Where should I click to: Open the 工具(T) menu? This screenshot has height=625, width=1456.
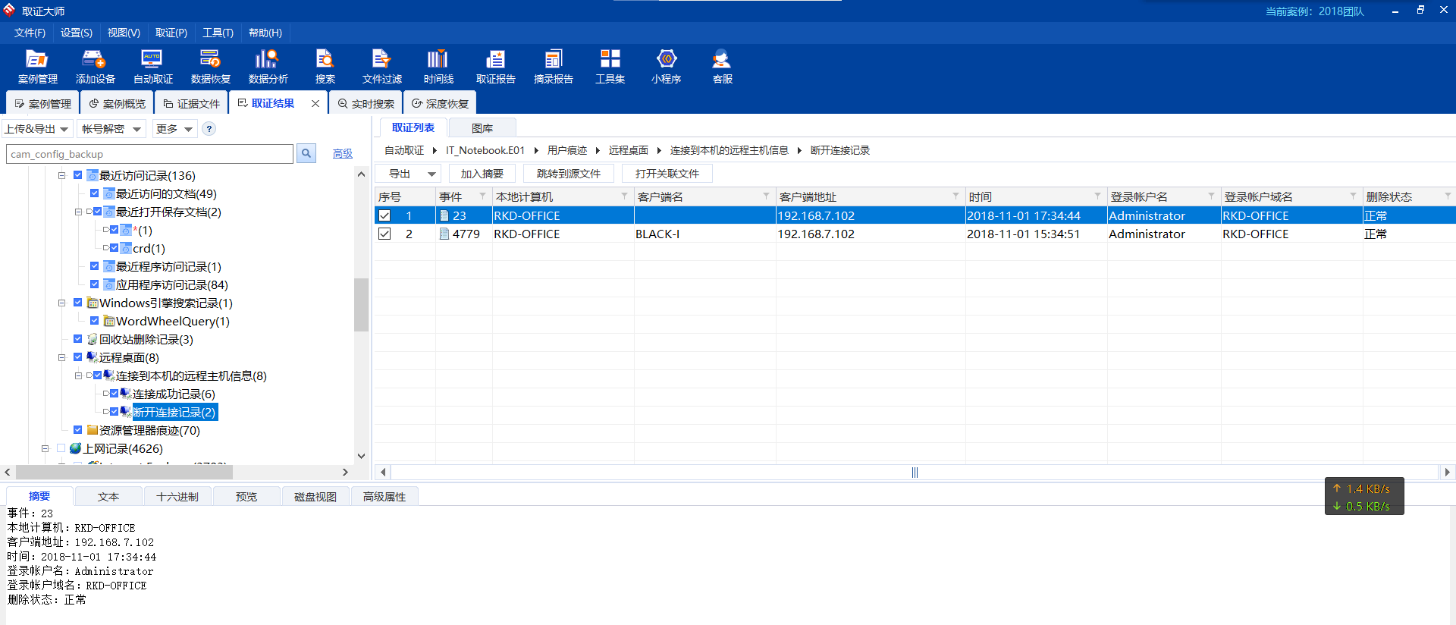[x=218, y=33]
